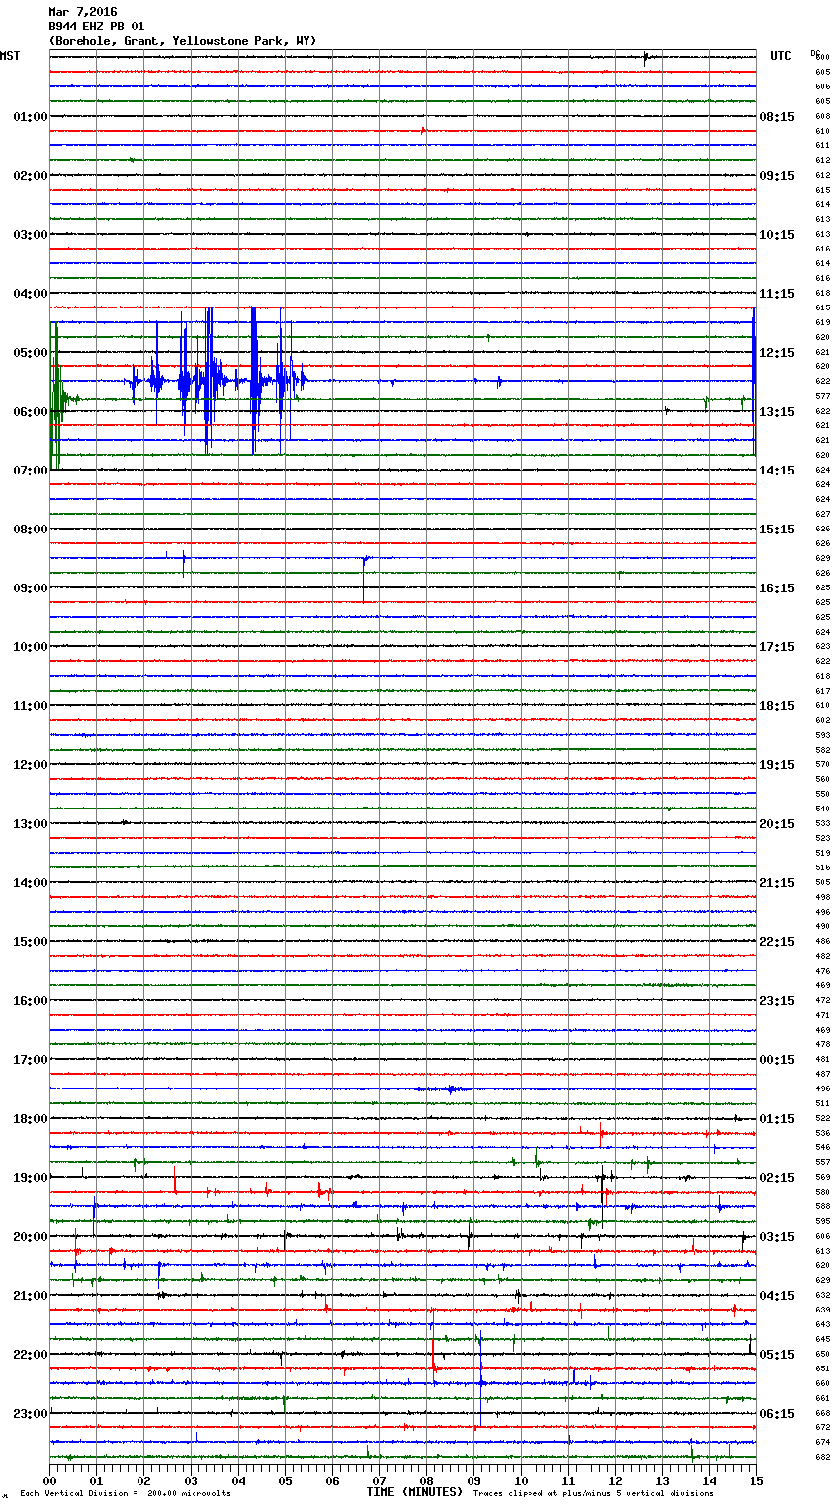Click station code 'B944 EHZ PB 01'
835x1507 pixels.
tap(96, 27)
